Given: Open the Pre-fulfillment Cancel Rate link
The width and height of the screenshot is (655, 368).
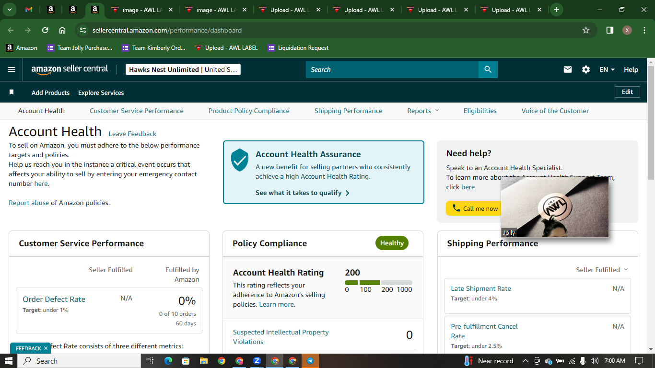Looking at the screenshot, I should 484,331.
